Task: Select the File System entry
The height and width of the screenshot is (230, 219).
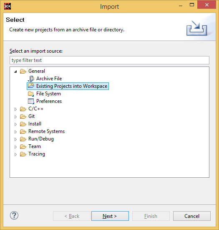Action: tap(48, 94)
